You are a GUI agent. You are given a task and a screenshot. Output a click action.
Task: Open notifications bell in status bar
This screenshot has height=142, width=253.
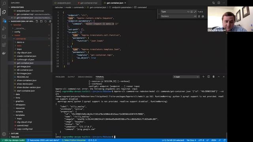click(x=225, y=140)
